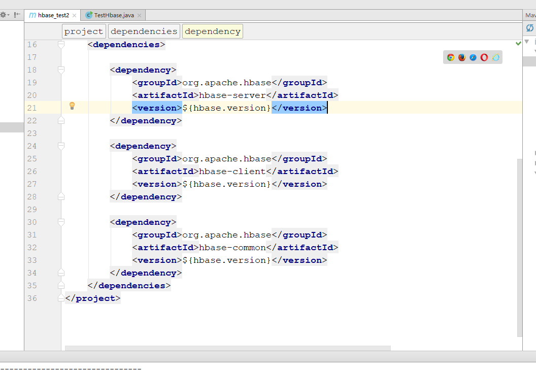Click org.apache.hbase groupId on line 19
This screenshot has height=373, width=536.
click(227, 83)
